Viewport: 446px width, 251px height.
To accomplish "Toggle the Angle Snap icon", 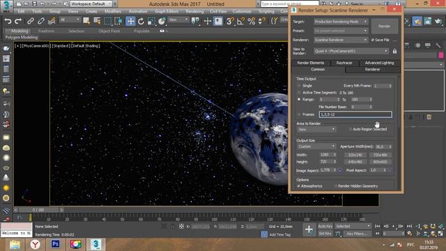I will (240, 21).
